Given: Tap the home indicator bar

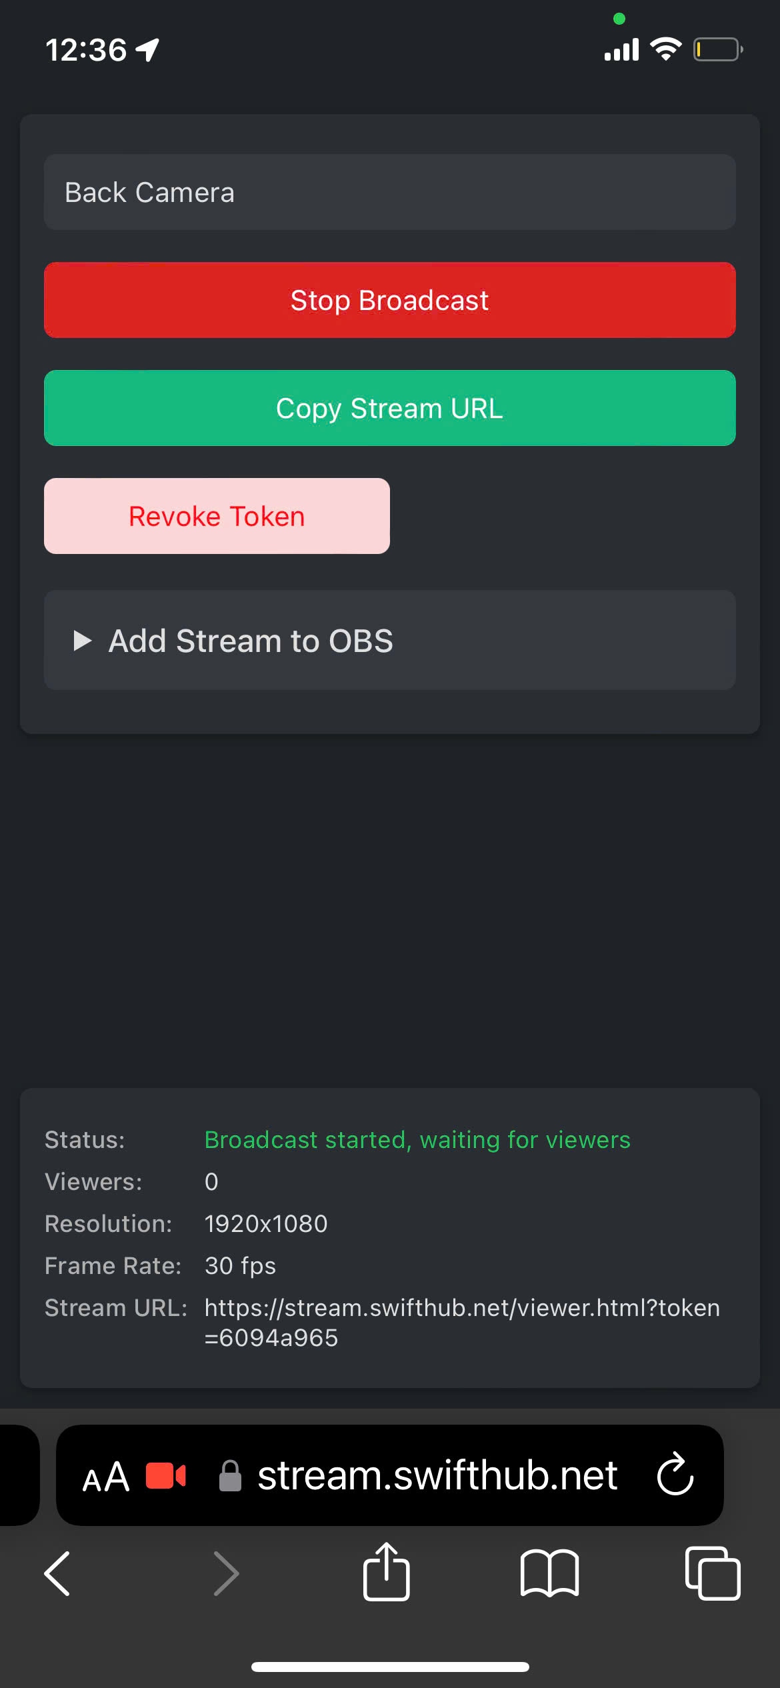Looking at the screenshot, I should 390,1667.
